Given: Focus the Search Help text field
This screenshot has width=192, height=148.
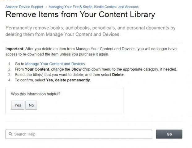Looking at the screenshot, I should 79,134.
